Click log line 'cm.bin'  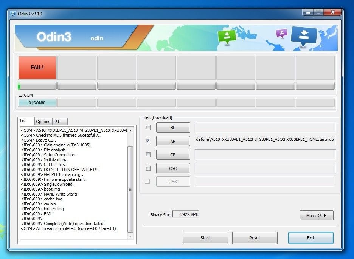pos(38,204)
